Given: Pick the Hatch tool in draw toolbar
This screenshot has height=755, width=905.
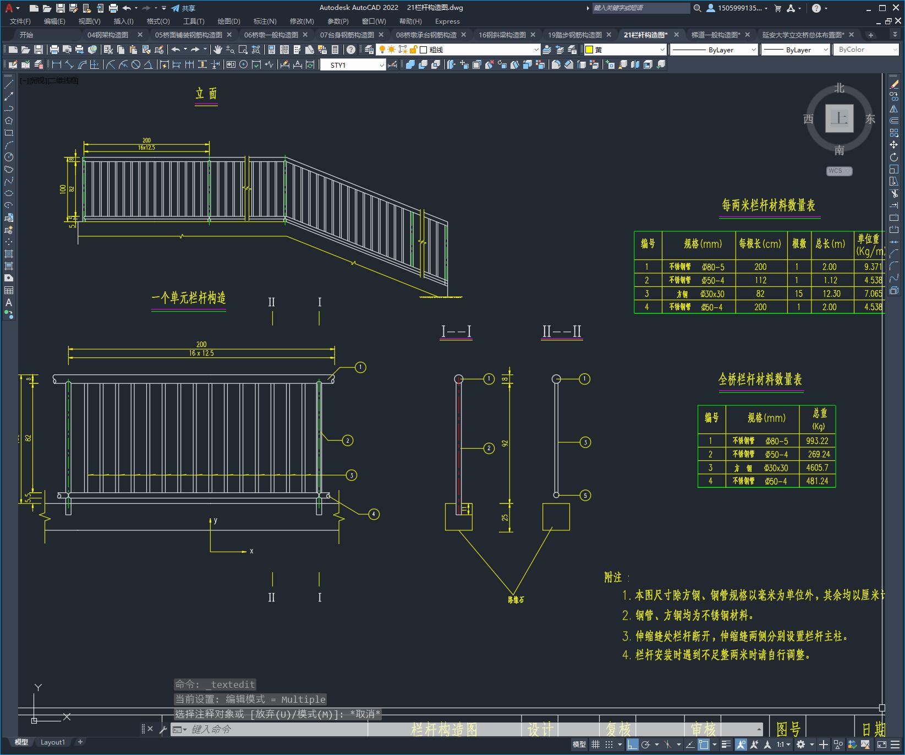Looking at the screenshot, I should (9, 254).
